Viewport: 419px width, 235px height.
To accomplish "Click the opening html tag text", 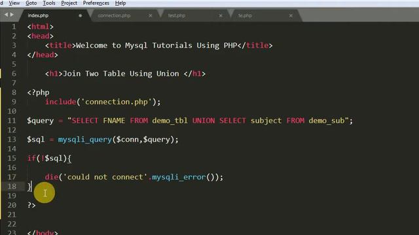I will pyautogui.click(x=41, y=27).
